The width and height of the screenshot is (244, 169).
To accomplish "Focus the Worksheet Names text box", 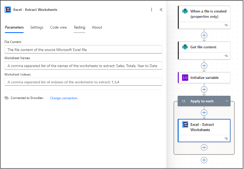I will pos(83,66).
